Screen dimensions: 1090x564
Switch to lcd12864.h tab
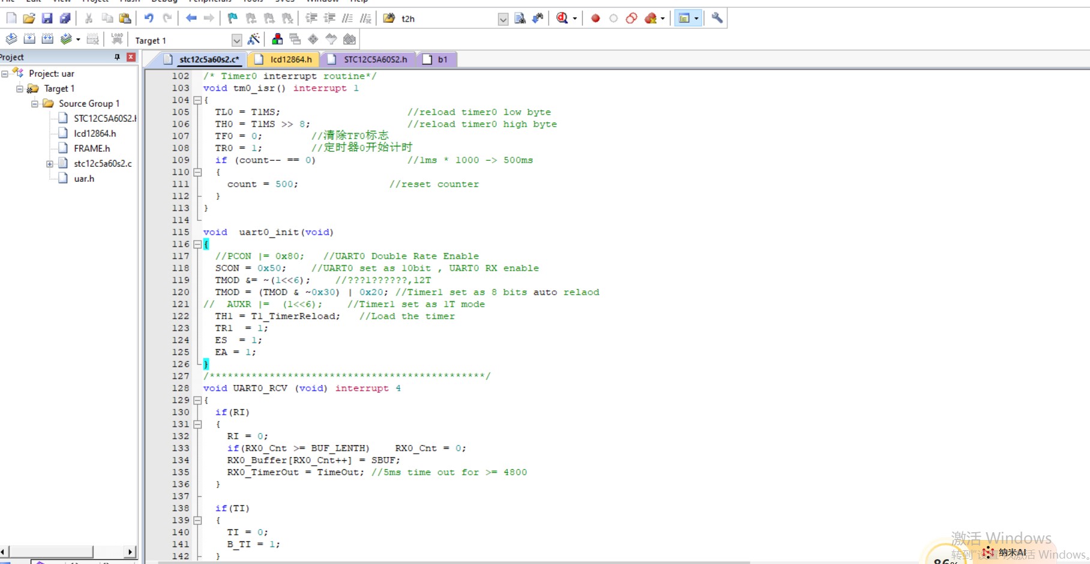pyautogui.click(x=291, y=59)
